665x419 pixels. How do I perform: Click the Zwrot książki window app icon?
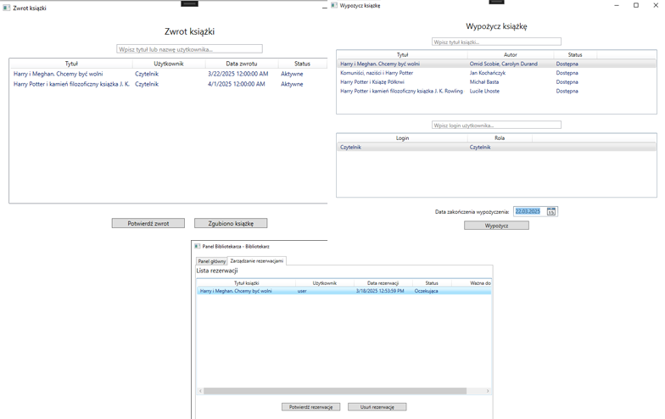7,8
